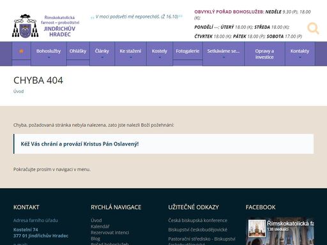Click the Bible verse quote in the header
The height and width of the screenshot is (245, 327).
point(137,17)
